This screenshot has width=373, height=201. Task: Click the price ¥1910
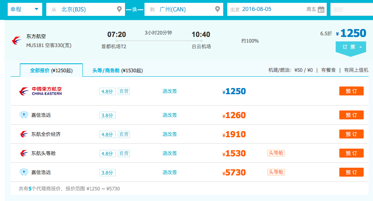(234, 134)
